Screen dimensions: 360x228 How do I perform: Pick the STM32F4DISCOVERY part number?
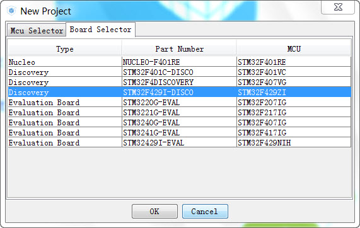(x=179, y=82)
